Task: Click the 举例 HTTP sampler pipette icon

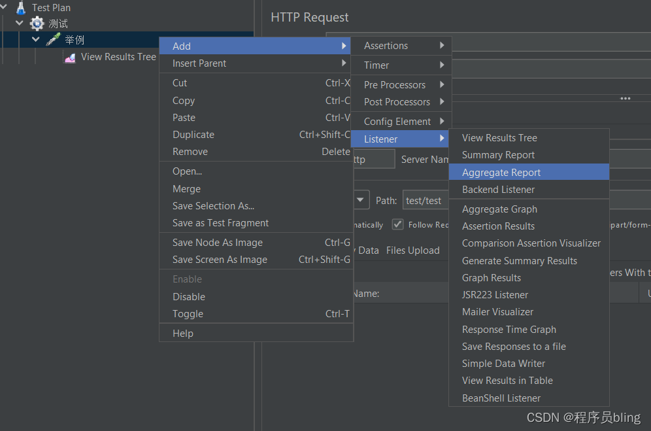Action: (x=54, y=39)
